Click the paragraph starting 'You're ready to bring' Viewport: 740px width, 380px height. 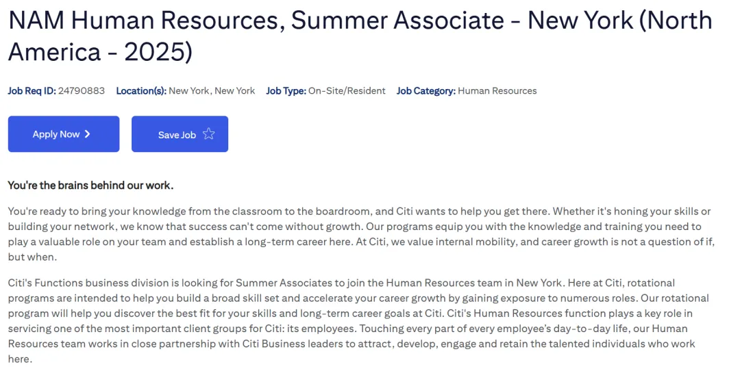tap(361, 234)
